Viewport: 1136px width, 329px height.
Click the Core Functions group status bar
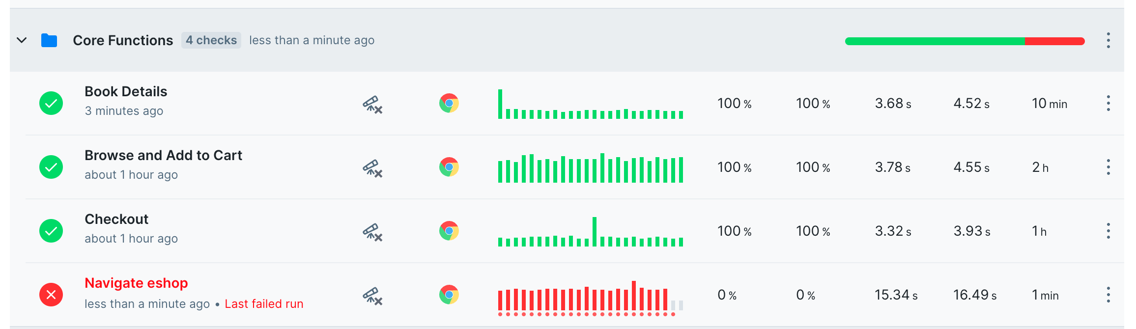coord(965,41)
